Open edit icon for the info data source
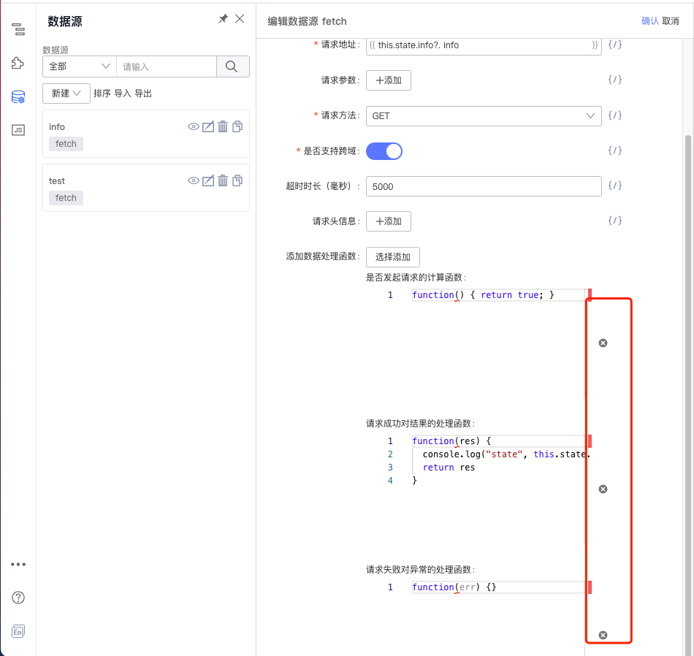The width and height of the screenshot is (694, 656). [208, 126]
